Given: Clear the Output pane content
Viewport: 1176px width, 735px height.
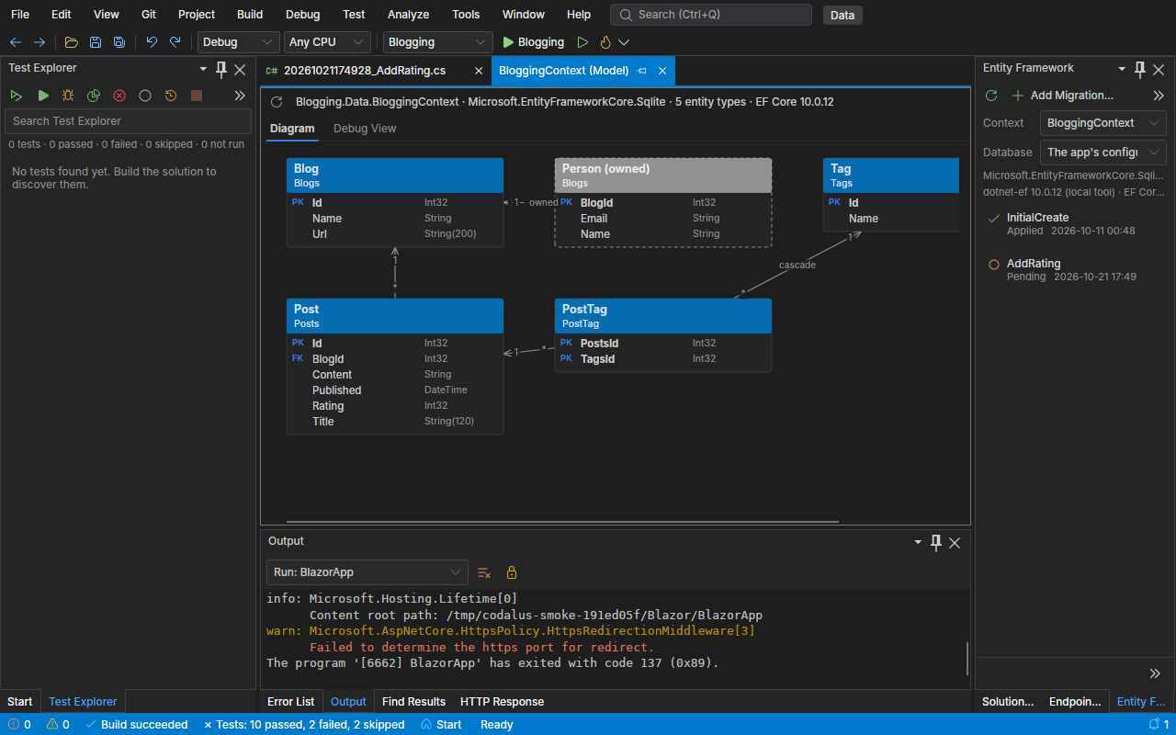Looking at the screenshot, I should [x=484, y=572].
